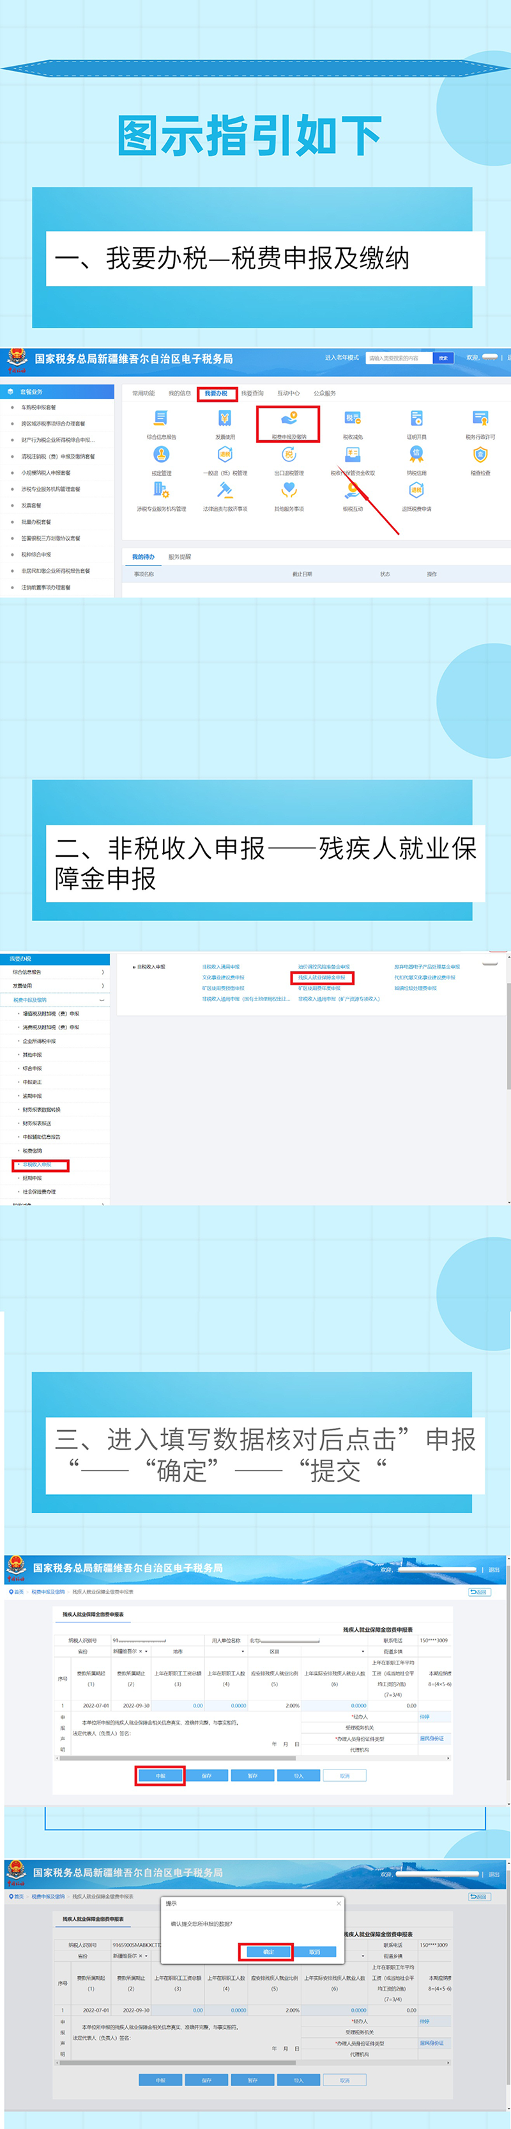Open 车购税申报套餐 in the 套餐业务 sidebar

(x=39, y=408)
